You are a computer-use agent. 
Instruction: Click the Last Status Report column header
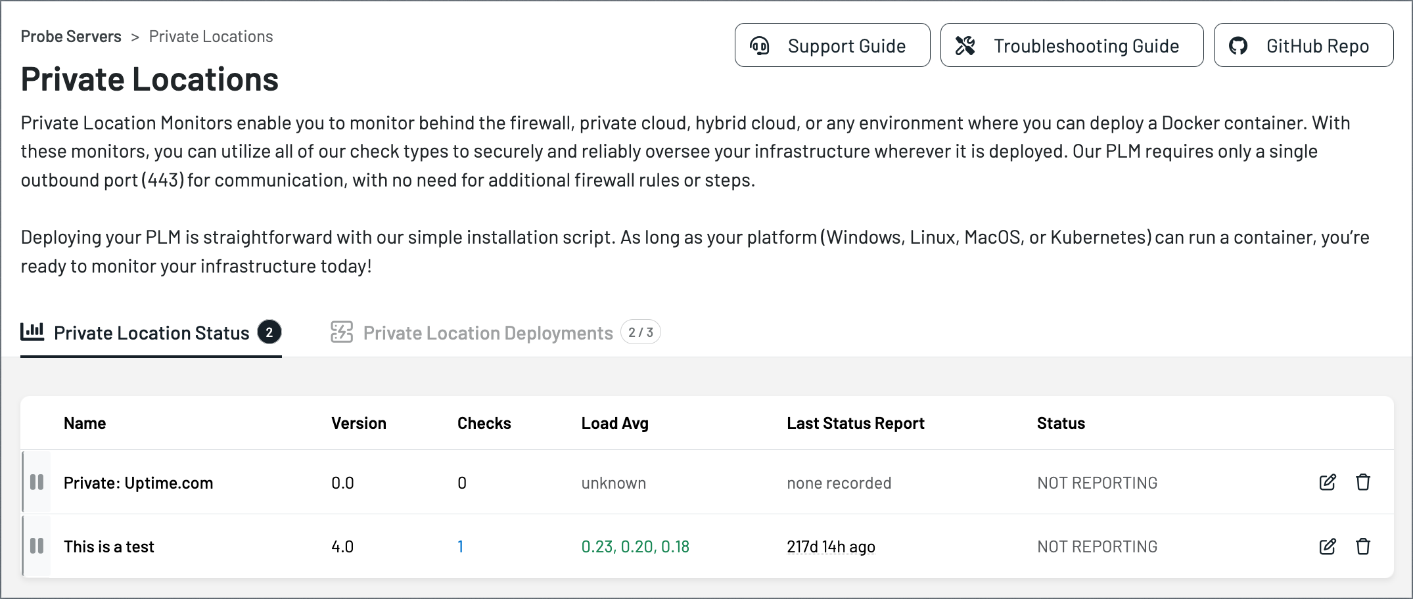(856, 424)
